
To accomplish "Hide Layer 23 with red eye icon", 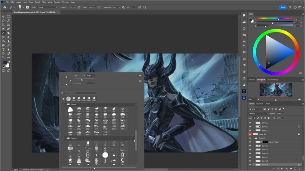I will point(250,134).
